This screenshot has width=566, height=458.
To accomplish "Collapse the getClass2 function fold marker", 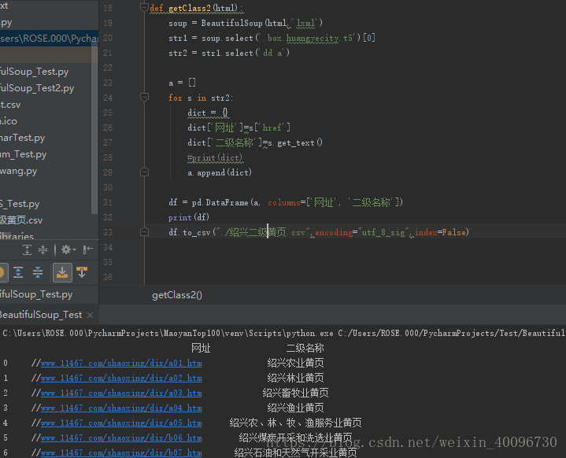I will click(x=144, y=7).
